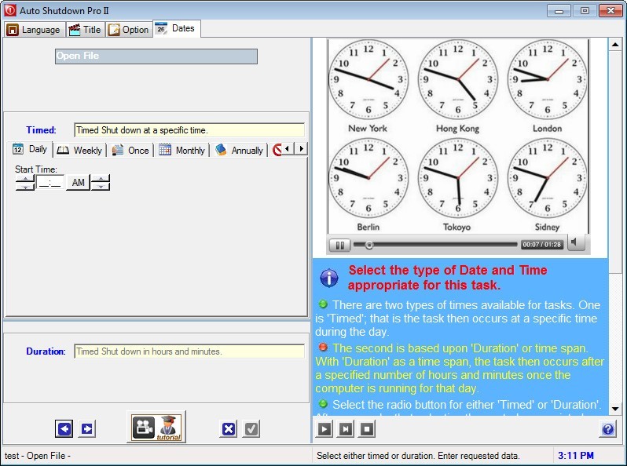The image size is (627, 466).
Task: Show hidden schedule tabs using the left tab arrow
Action: (287, 149)
